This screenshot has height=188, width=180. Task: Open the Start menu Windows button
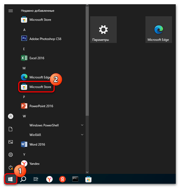(x=10, y=179)
